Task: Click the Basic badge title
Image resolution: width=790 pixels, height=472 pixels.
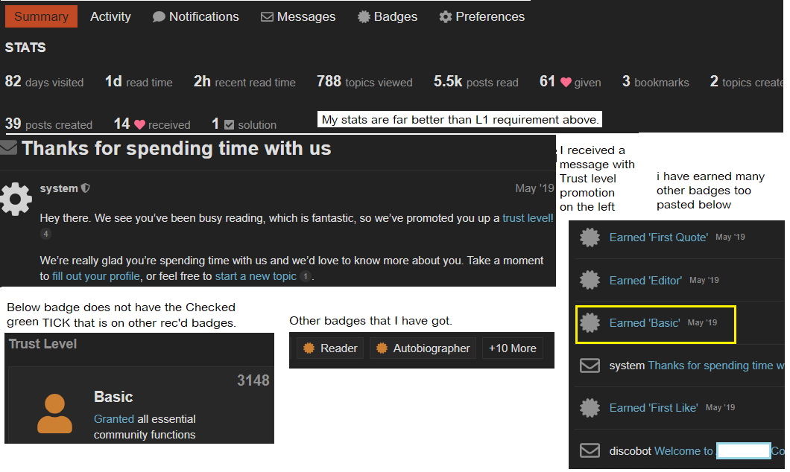Action: 113,397
